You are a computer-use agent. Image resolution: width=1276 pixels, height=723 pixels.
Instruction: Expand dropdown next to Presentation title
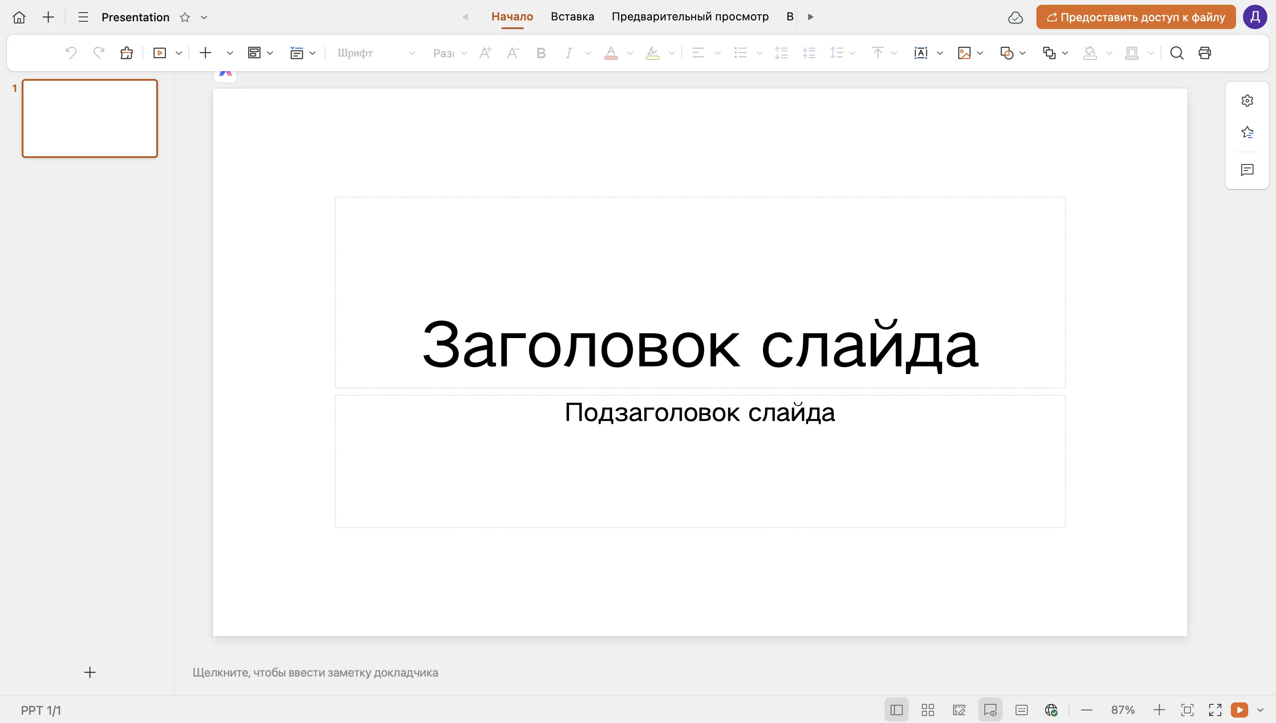coord(204,17)
